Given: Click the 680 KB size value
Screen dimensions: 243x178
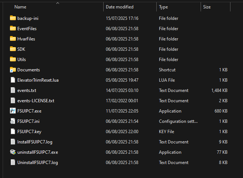Looking at the screenshot, I should coord(221,111).
